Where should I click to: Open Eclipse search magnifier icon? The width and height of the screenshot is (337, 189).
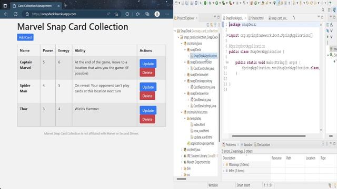(323, 10)
